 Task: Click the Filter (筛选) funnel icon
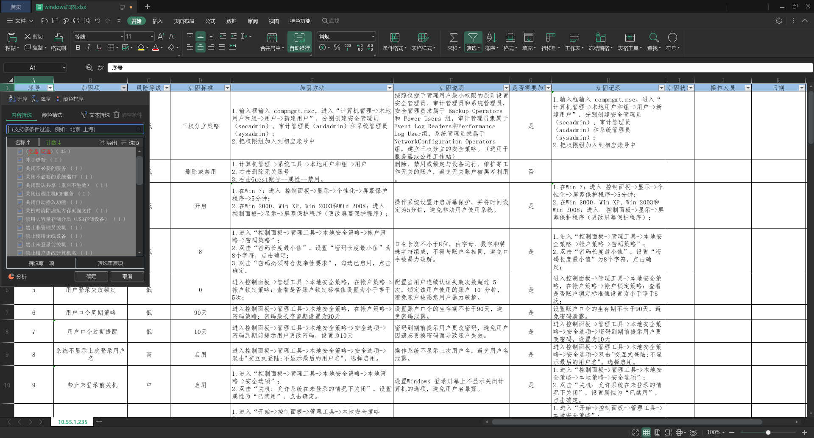point(473,38)
